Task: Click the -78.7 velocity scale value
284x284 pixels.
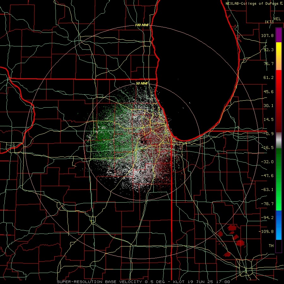Action: [267, 204]
